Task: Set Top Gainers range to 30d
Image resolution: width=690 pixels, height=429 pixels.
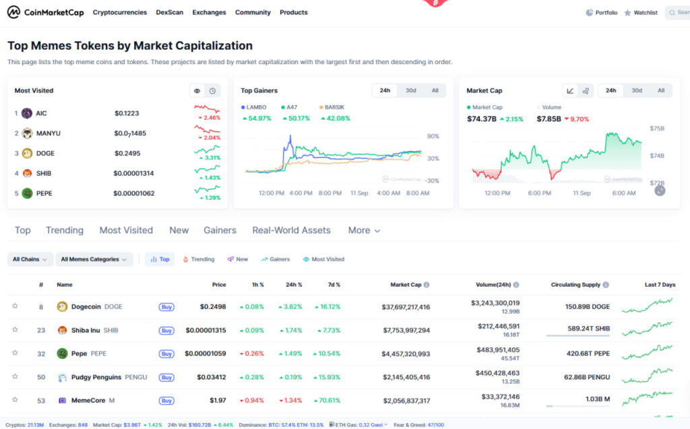Action: point(410,91)
